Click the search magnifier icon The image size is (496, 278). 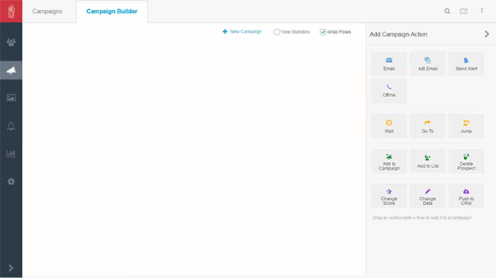[x=447, y=11]
